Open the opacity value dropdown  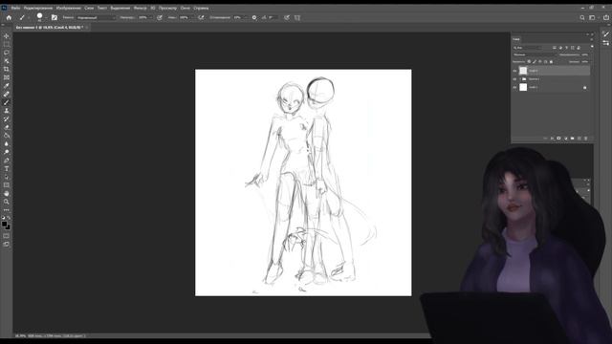click(x=150, y=17)
